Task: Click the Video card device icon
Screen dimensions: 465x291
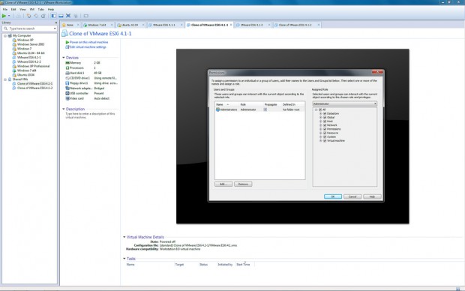Action: point(67,98)
